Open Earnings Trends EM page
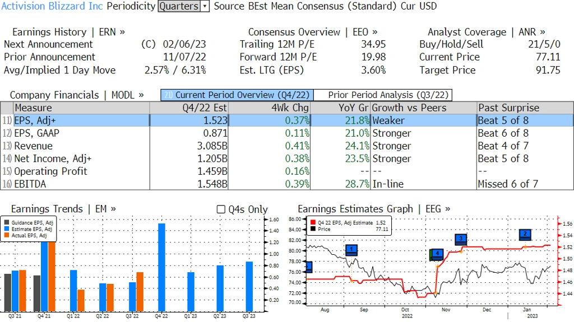The image size is (574, 322). 63,208
